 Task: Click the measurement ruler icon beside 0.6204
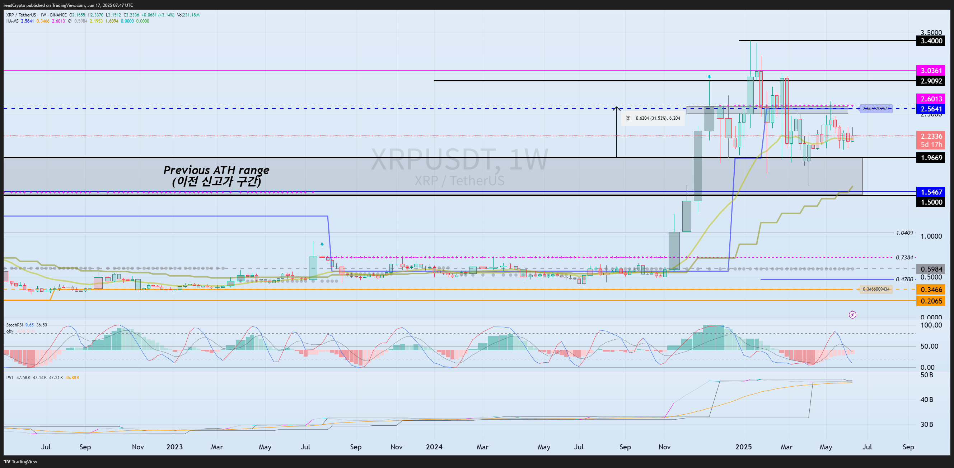click(628, 118)
